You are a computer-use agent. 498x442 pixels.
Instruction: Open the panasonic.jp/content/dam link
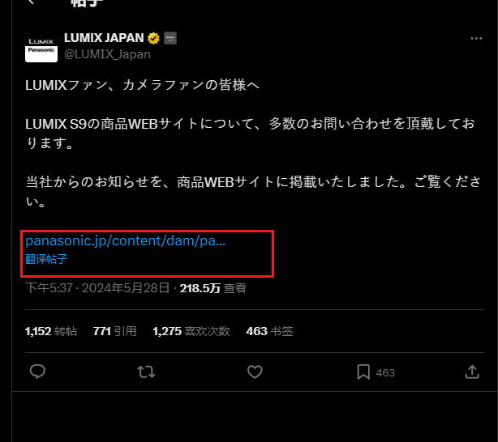pos(126,241)
